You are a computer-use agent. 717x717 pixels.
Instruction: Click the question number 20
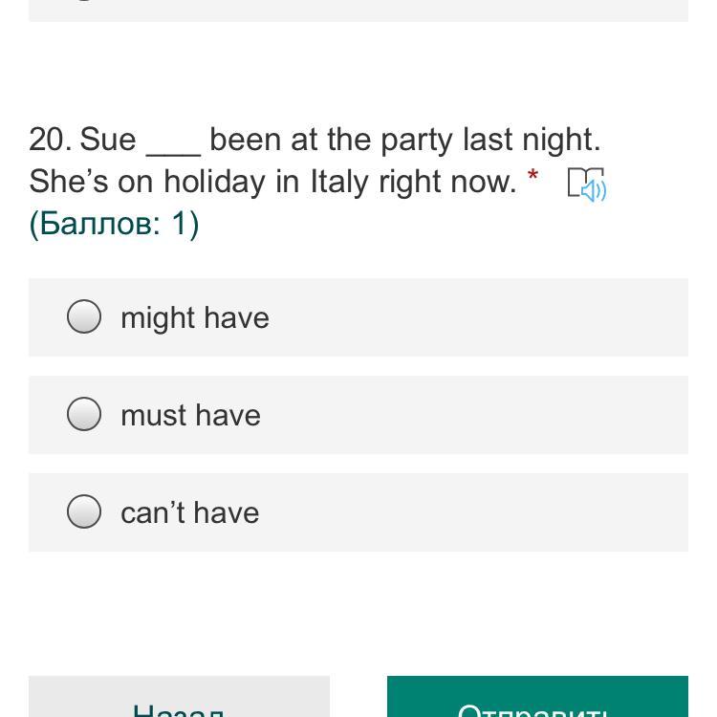[50, 140]
